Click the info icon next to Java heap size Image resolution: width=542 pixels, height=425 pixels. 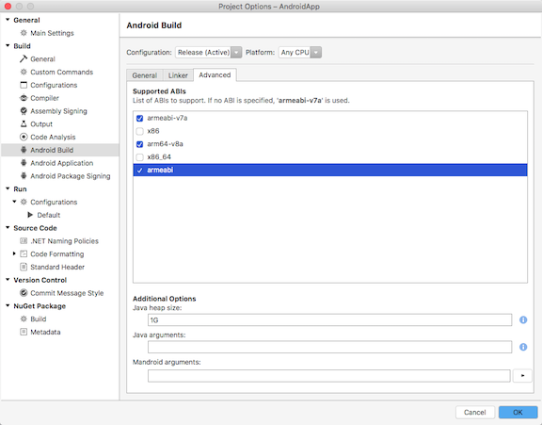[x=523, y=320]
